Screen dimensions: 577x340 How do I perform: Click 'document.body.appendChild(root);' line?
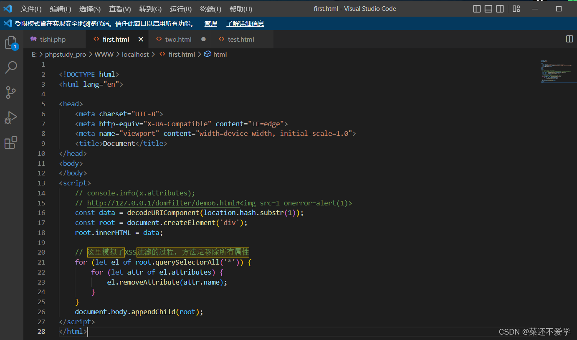pyautogui.click(x=139, y=312)
